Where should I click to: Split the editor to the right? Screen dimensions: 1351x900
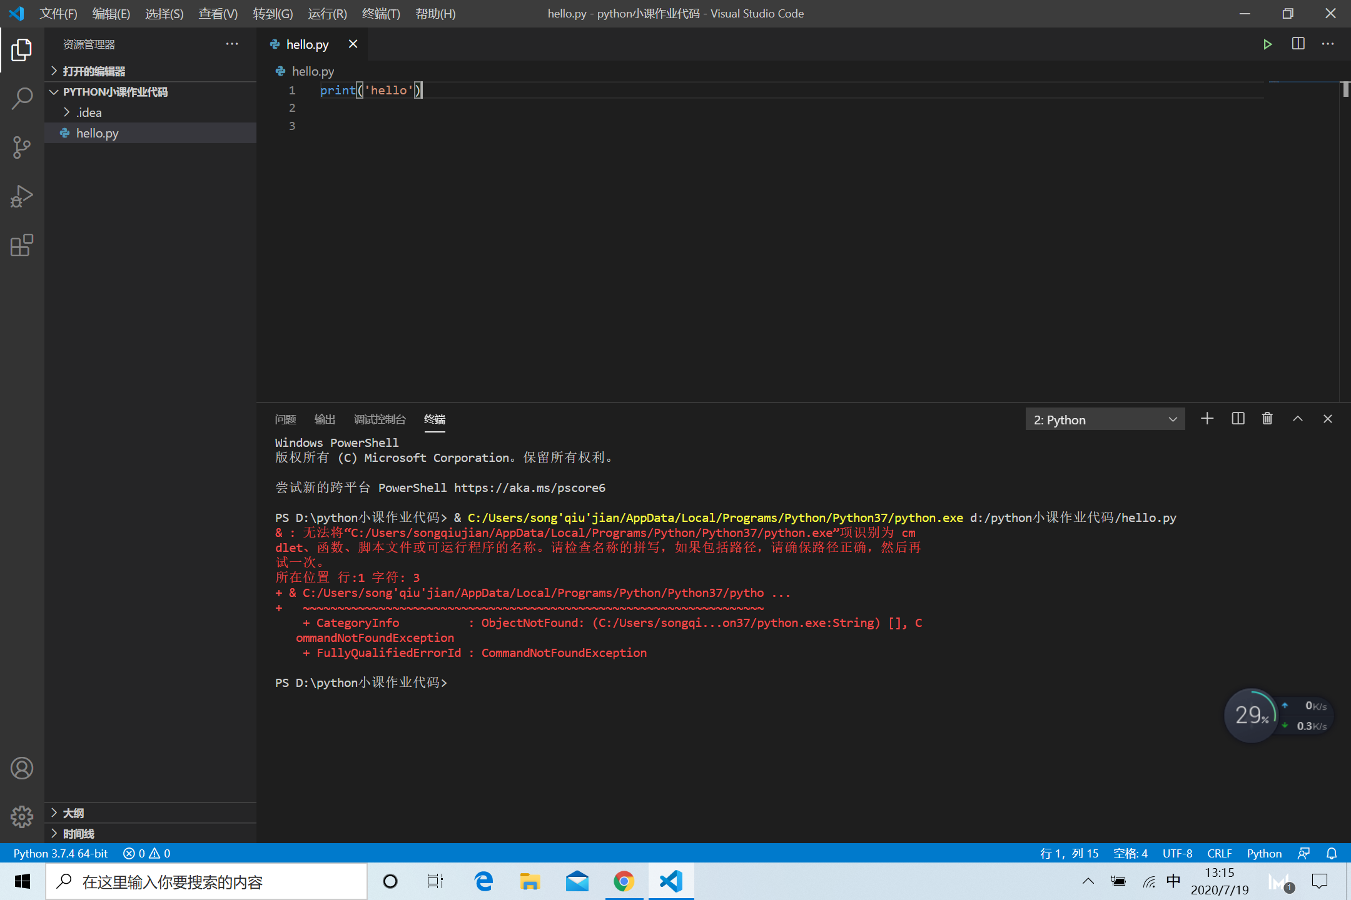click(x=1298, y=44)
